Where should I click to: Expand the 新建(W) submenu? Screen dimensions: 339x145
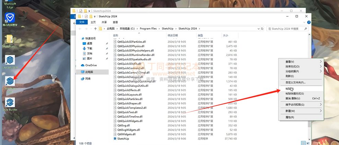(300, 111)
